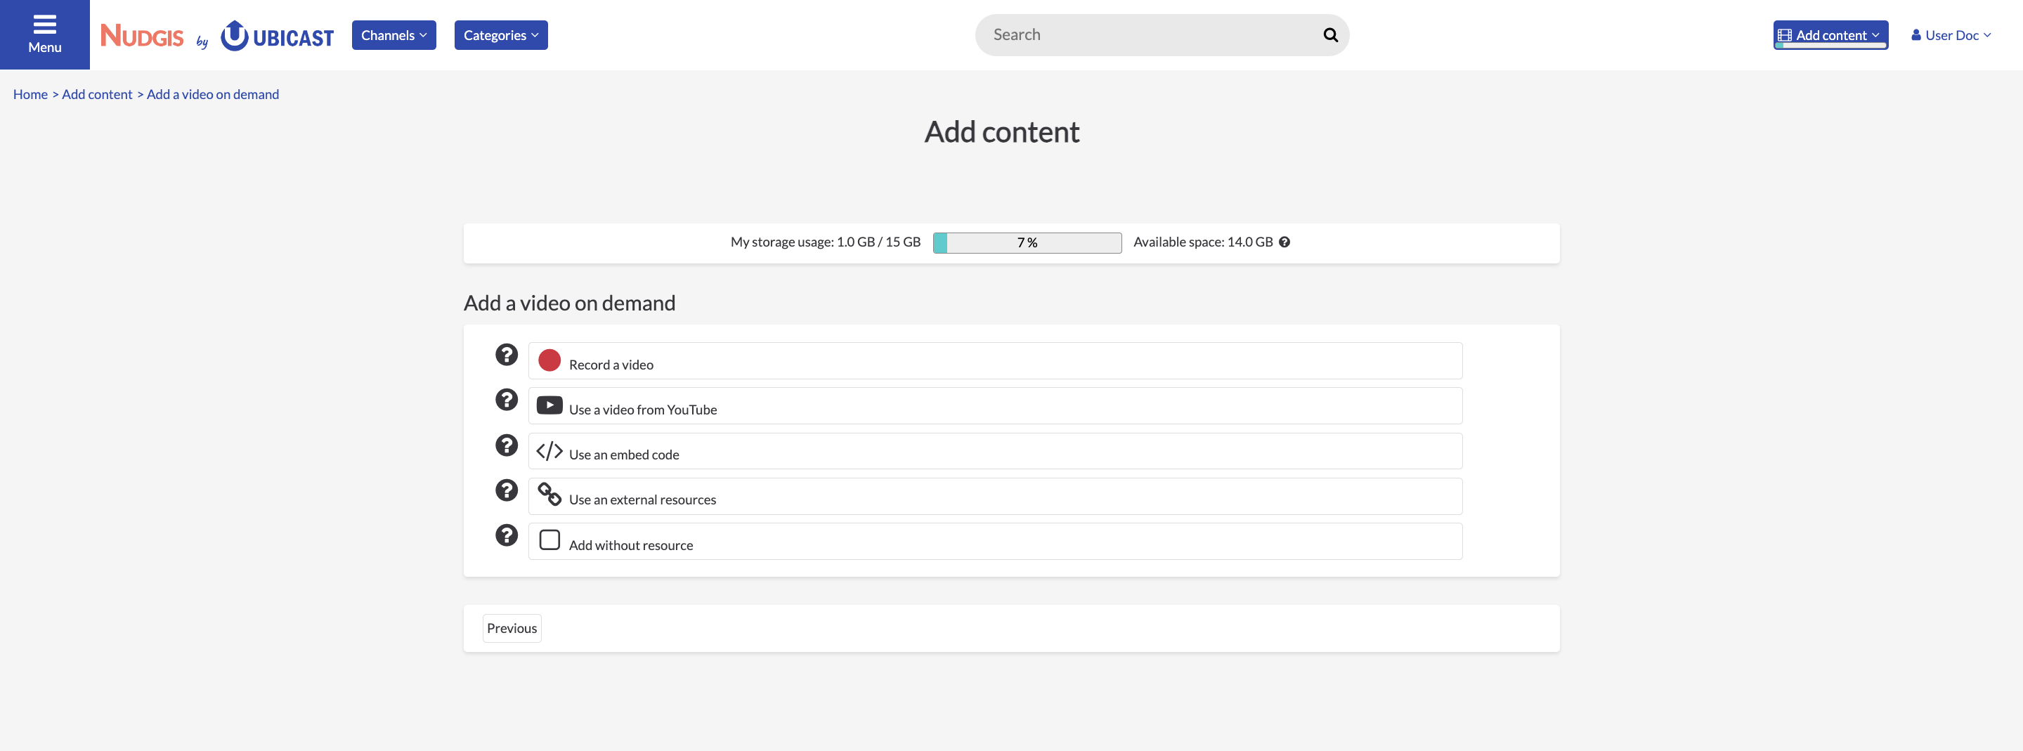
Task: Open the hamburger Menu button
Action: point(45,34)
